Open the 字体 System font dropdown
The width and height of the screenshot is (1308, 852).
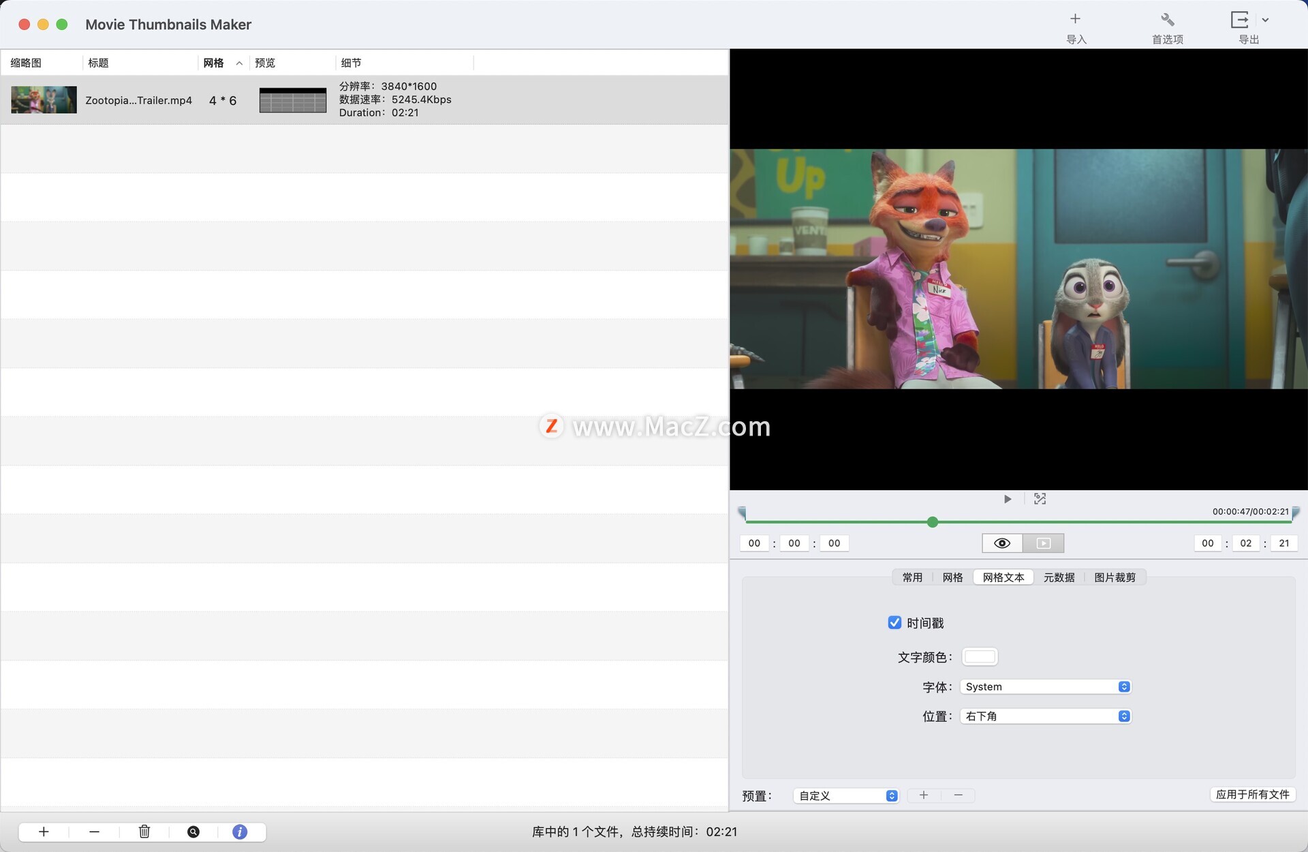[x=1046, y=686]
